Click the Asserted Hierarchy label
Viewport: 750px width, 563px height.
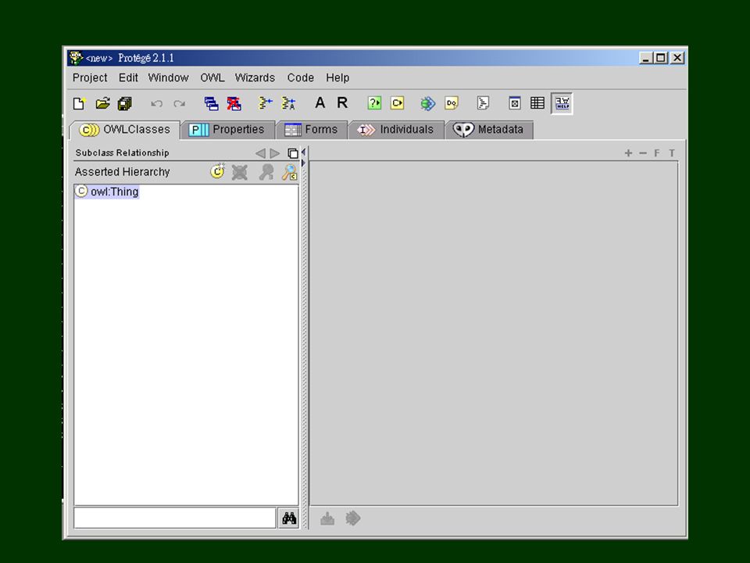tap(123, 172)
